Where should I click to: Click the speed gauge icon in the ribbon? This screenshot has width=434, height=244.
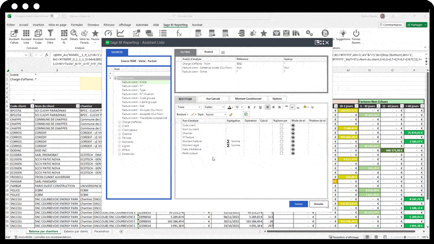pyautogui.click(x=108, y=33)
